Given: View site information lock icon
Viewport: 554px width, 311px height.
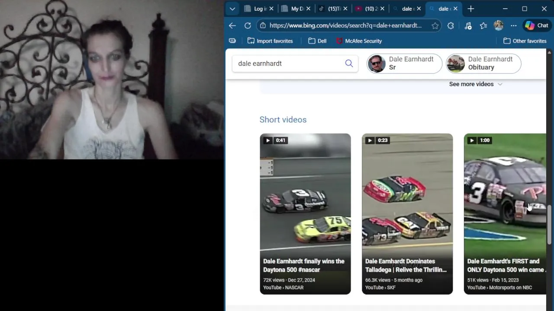Looking at the screenshot, I should (x=263, y=25).
